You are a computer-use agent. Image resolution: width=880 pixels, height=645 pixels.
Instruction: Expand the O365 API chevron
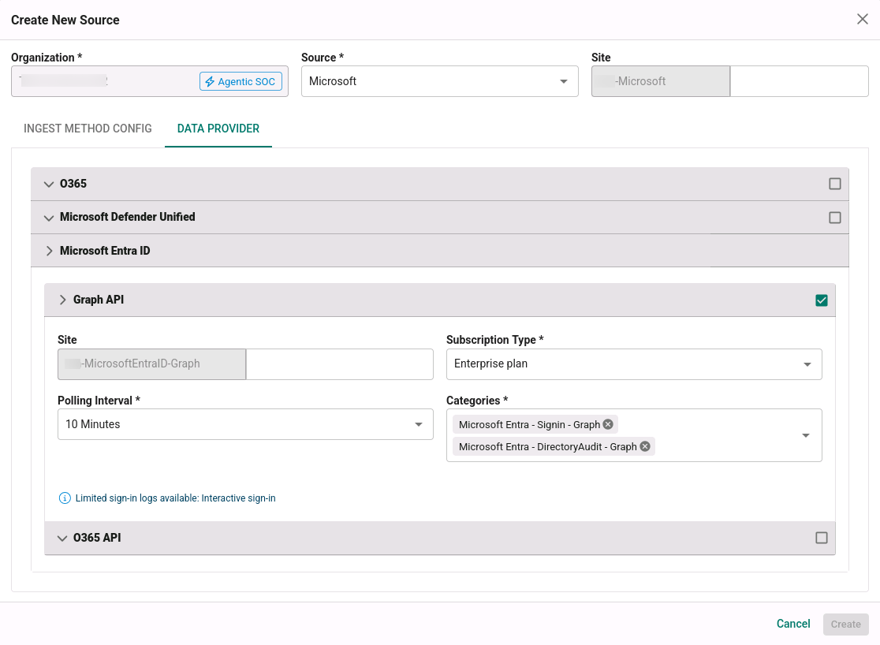[62, 538]
